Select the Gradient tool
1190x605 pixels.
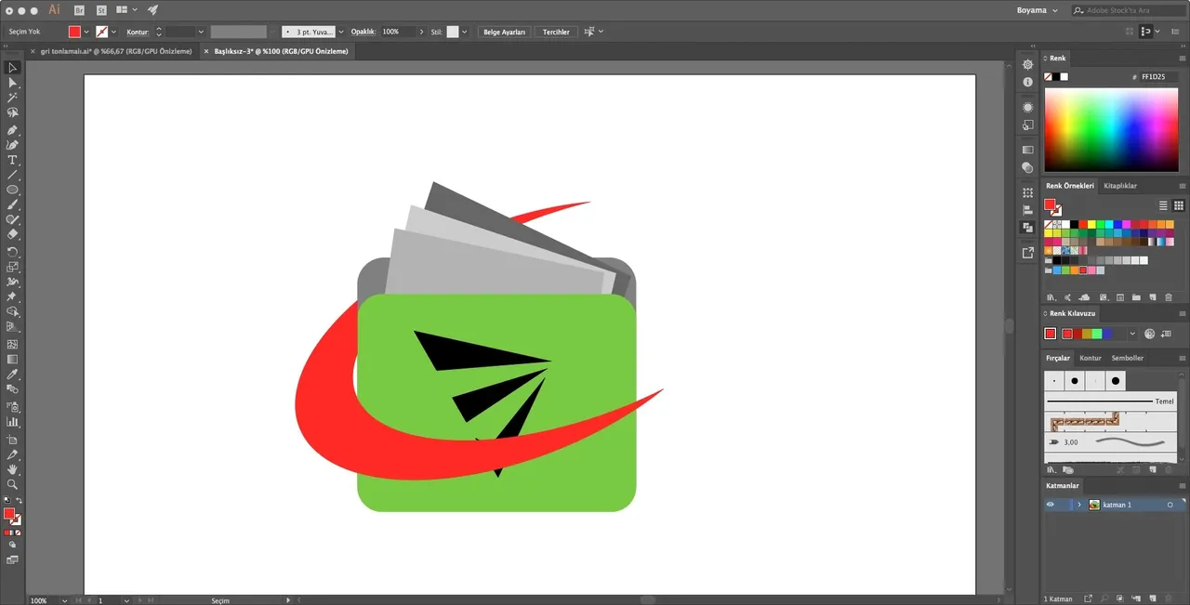[12, 359]
